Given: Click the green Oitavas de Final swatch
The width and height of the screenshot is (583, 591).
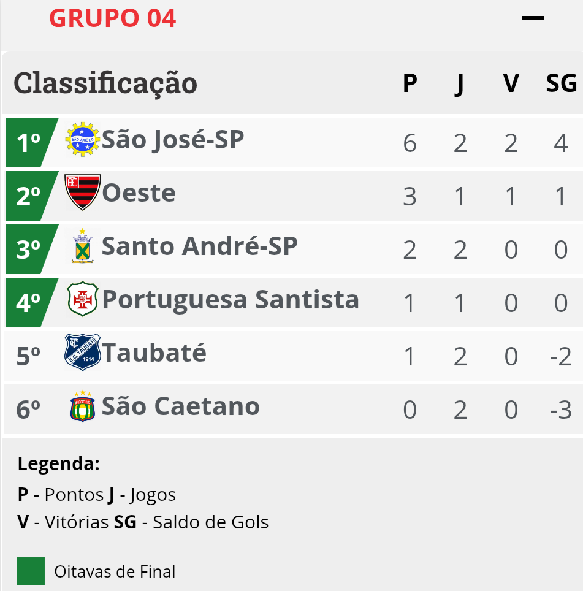Looking at the screenshot, I should pos(31,571).
